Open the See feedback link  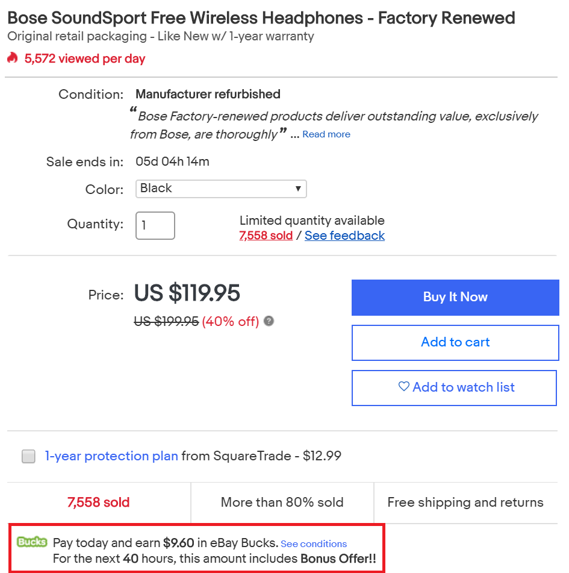[344, 236]
